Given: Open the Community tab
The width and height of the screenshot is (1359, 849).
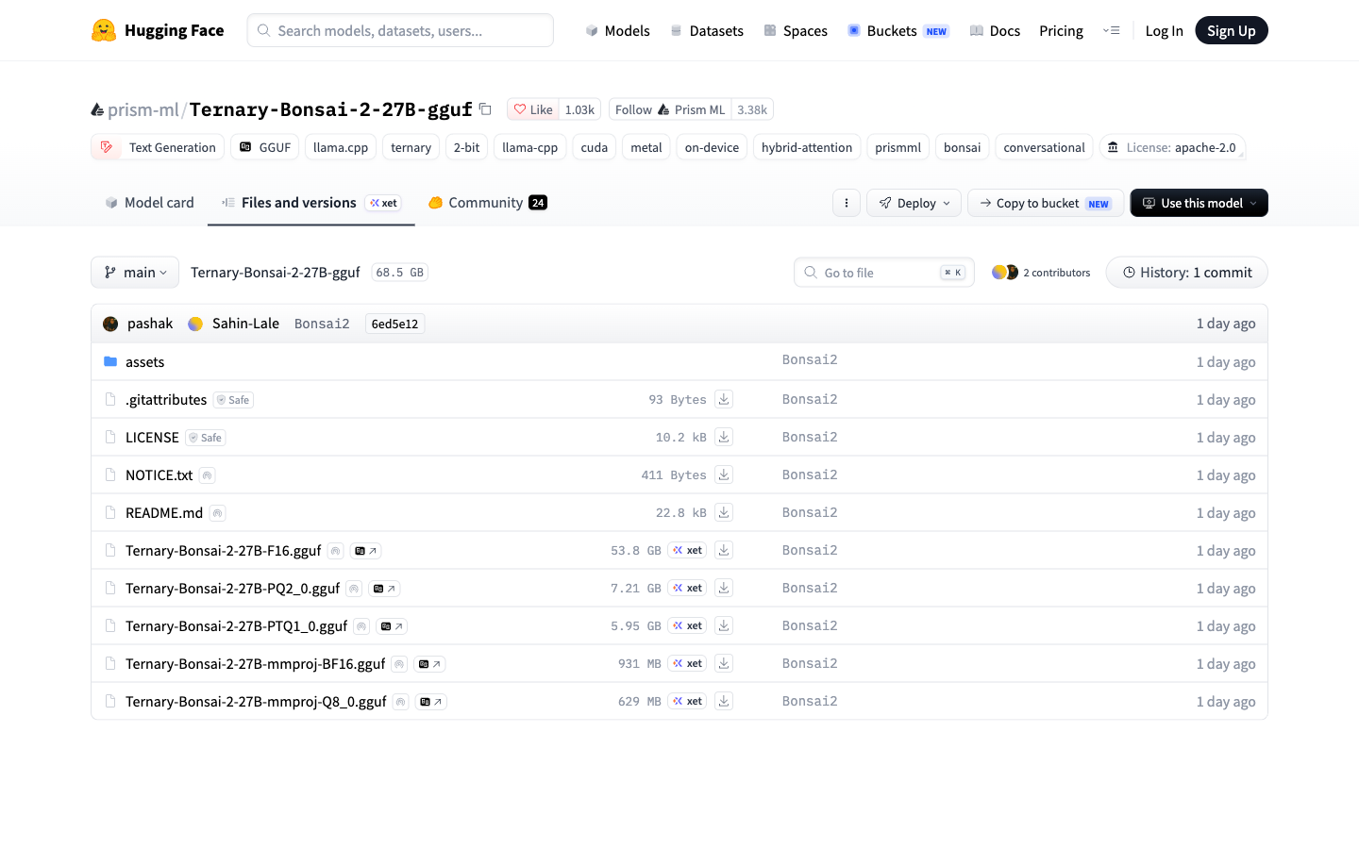Looking at the screenshot, I should click(x=488, y=203).
